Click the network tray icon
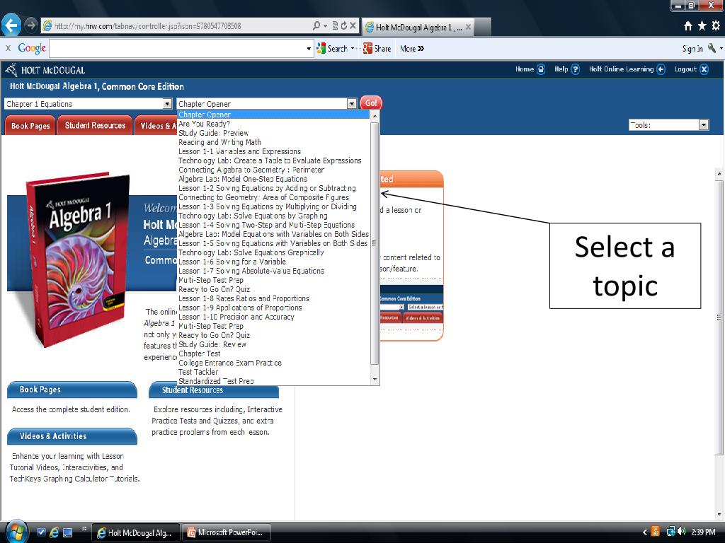Image resolution: width=725 pixels, height=543 pixels. pos(670,532)
